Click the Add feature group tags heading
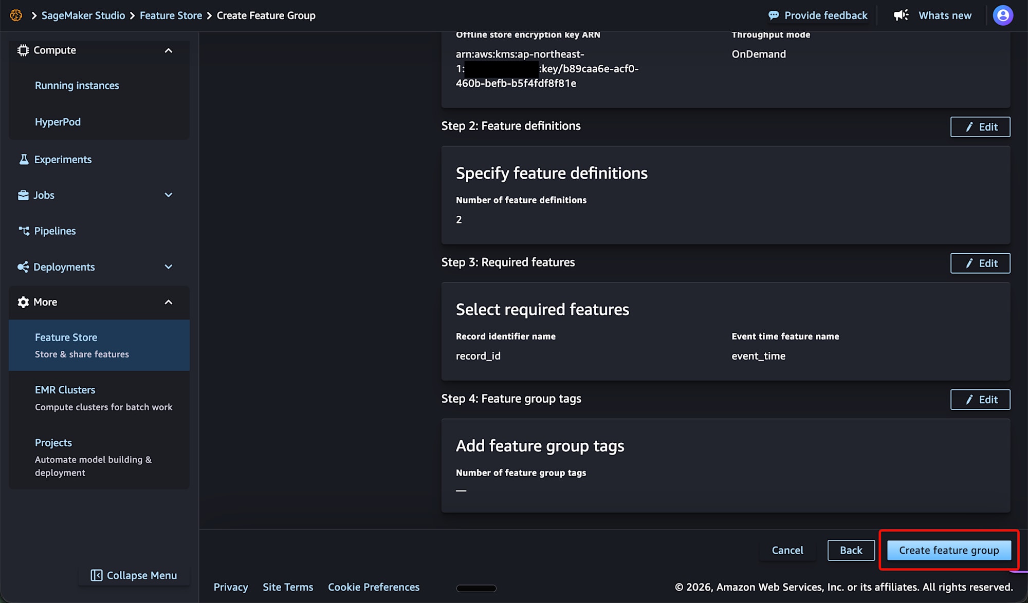The height and width of the screenshot is (603, 1028). (x=540, y=446)
